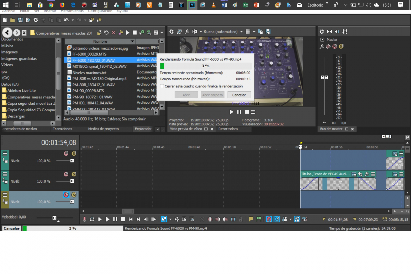Expand the Explorer views dropdown arrow
Viewport: 411px width, 274px height.
tap(162, 33)
